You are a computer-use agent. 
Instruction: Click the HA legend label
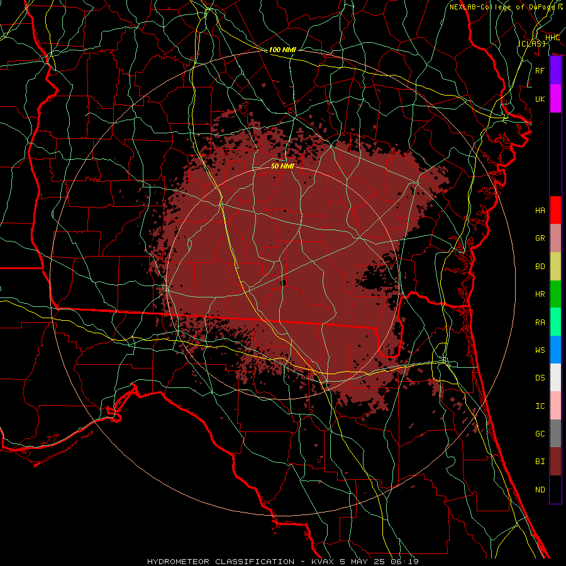[540, 211]
